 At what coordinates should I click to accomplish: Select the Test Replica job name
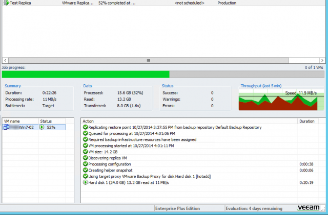pos(20,3)
